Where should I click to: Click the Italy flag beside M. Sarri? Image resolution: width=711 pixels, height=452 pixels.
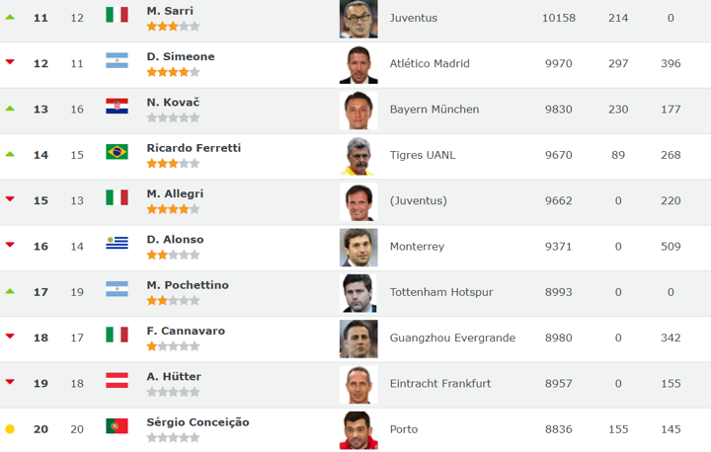(x=117, y=15)
